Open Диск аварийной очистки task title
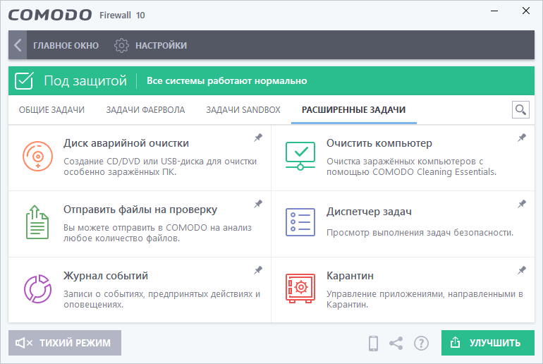 pyautogui.click(x=126, y=143)
